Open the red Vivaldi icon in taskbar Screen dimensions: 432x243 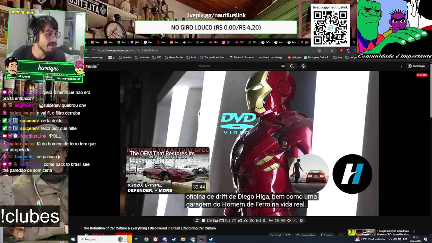click(x=156, y=239)
